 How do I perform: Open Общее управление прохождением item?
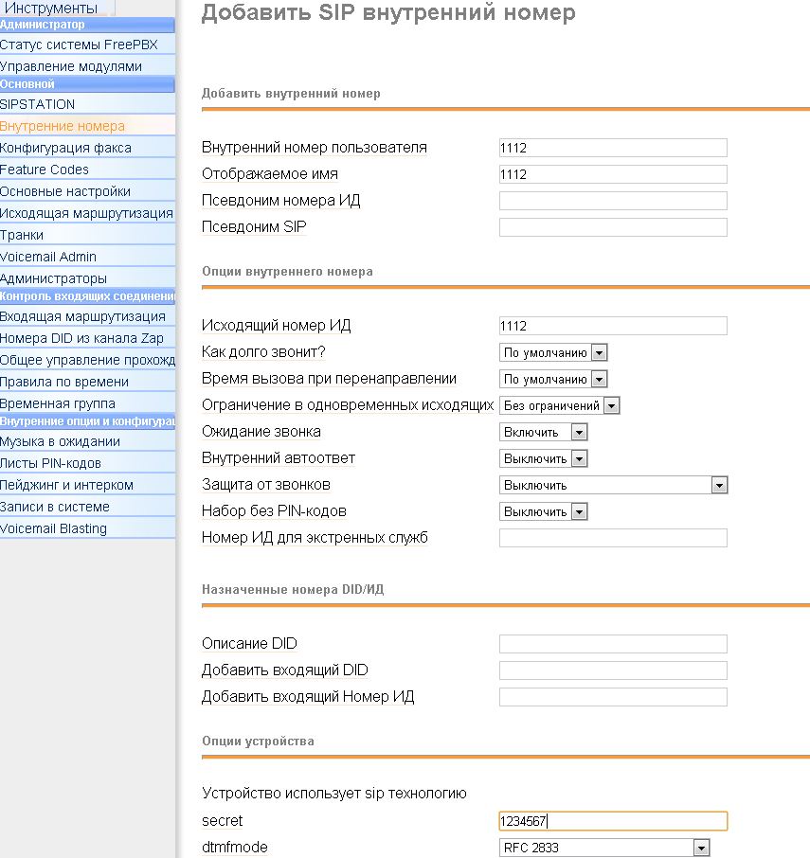pyautogui.click(x=87, y=360)
